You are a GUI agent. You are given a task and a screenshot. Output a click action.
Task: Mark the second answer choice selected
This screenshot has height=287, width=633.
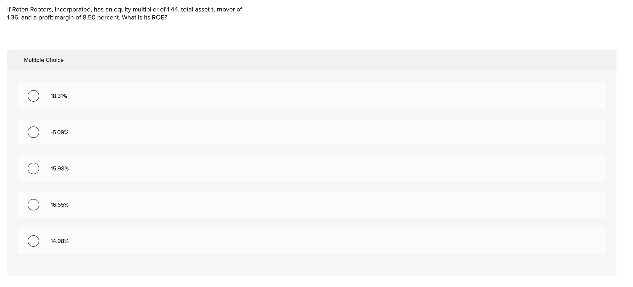(33, 132)
